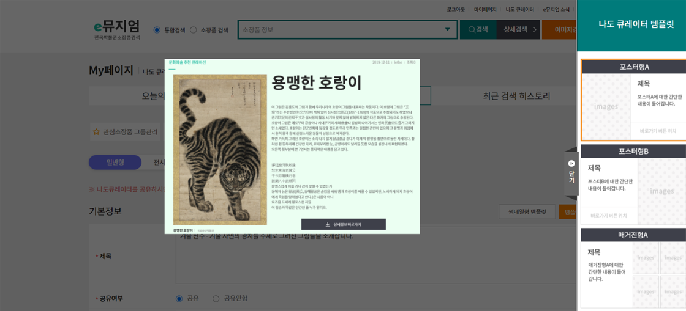Viewport: 686px width, 311px height.
Task: Choose the 공유 radio option
Action: [x=178, y=299]
